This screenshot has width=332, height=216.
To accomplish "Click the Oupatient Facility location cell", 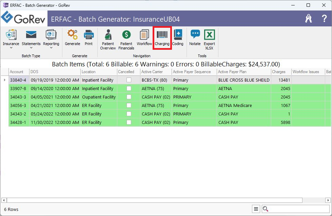I will tap(99, 97).
